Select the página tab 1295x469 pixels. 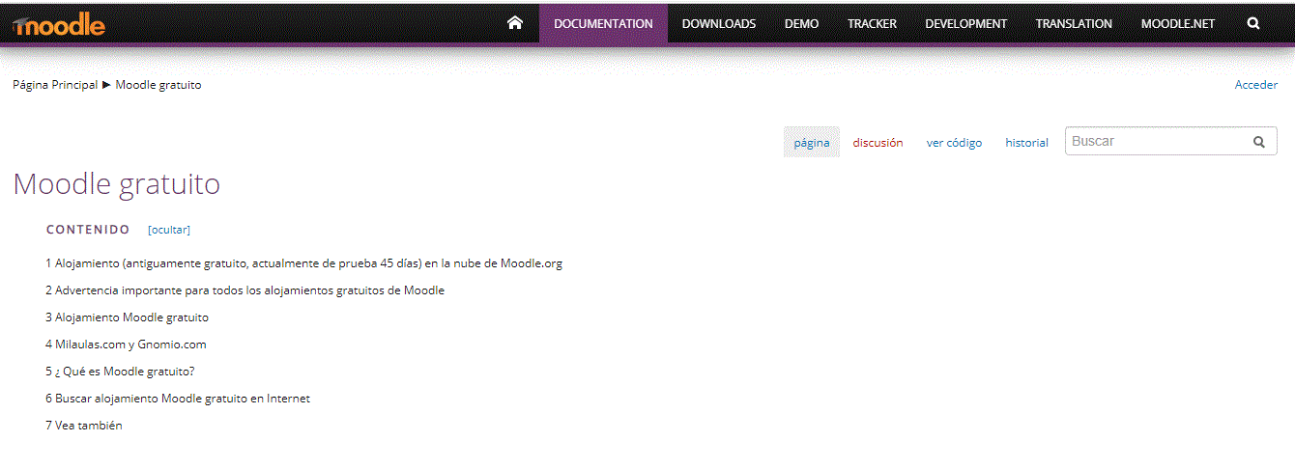tap(812, 142)
